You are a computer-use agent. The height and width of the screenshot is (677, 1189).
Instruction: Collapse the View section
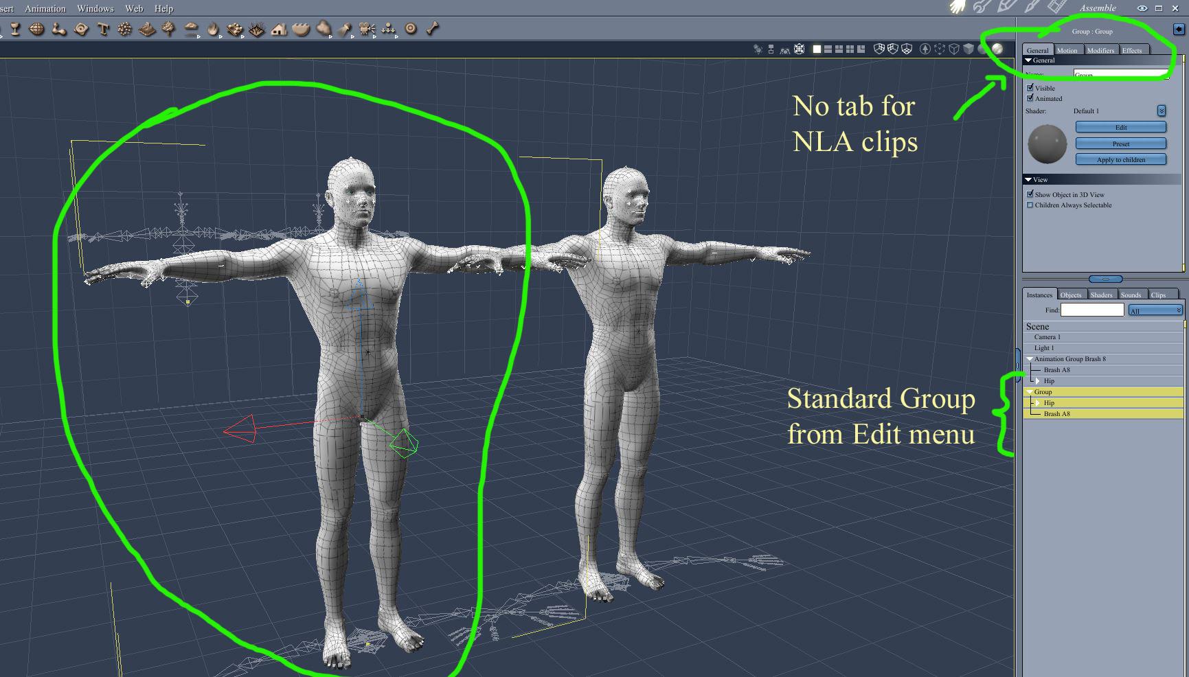1028,180
